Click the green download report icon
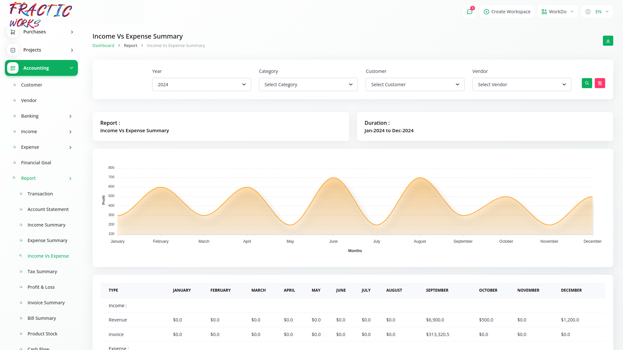Image resolution: width=623 pixels, height=350 pixels. point(608,41)
